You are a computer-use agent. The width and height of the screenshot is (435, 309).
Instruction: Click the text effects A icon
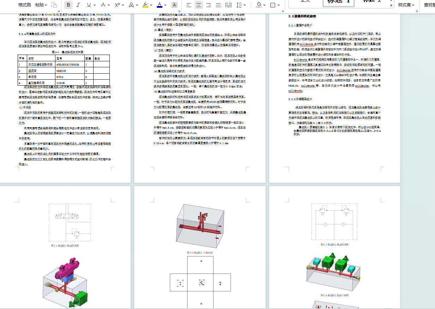[131, 5]
